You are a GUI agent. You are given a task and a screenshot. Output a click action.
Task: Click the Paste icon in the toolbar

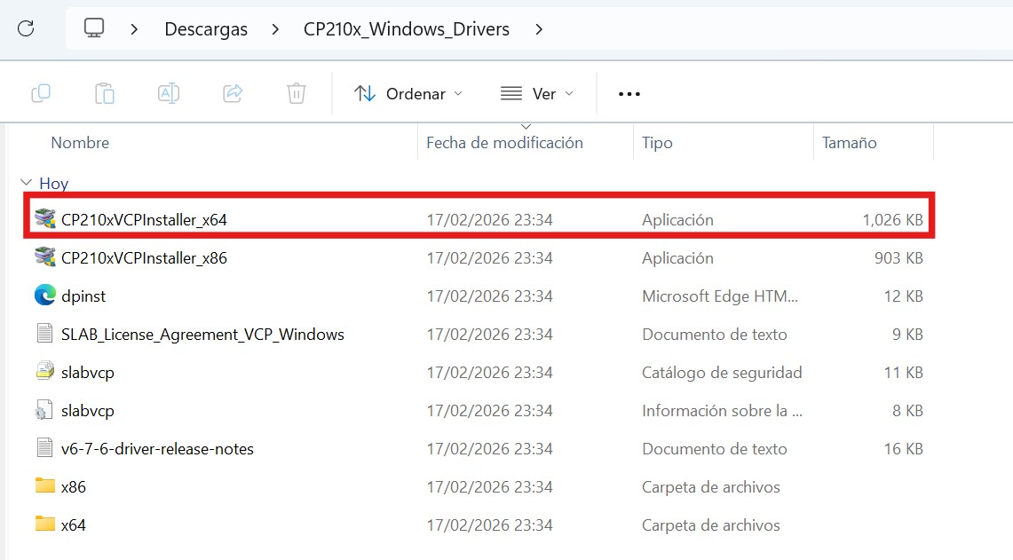104,92
